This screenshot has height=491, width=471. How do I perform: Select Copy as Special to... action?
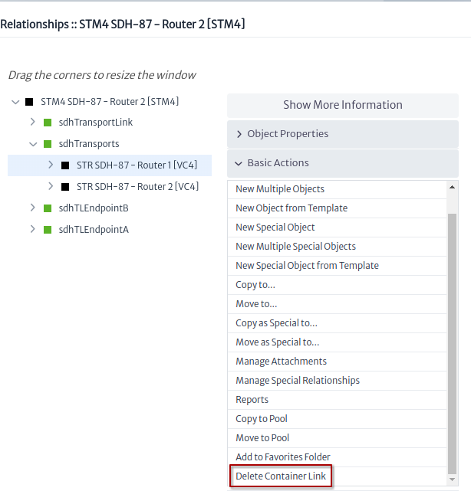[337, 323]
